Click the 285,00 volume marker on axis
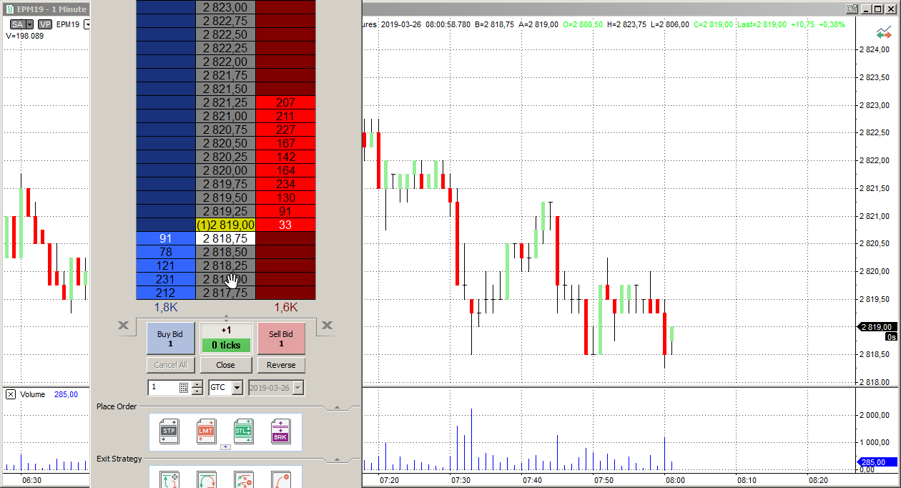The image size is (901, 488). coord(877,462)
